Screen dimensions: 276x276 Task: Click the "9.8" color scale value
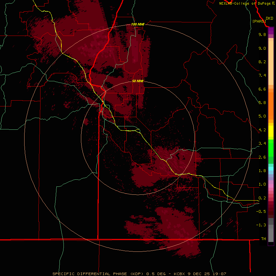pos(262,34)
